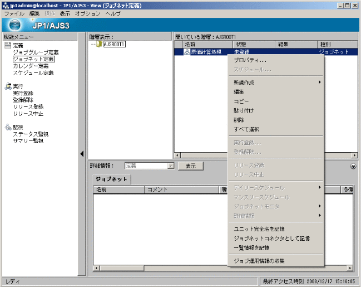Open カレンダー定義 in function menu
Screen dimensions: 361x287
[x=31, y=66]
